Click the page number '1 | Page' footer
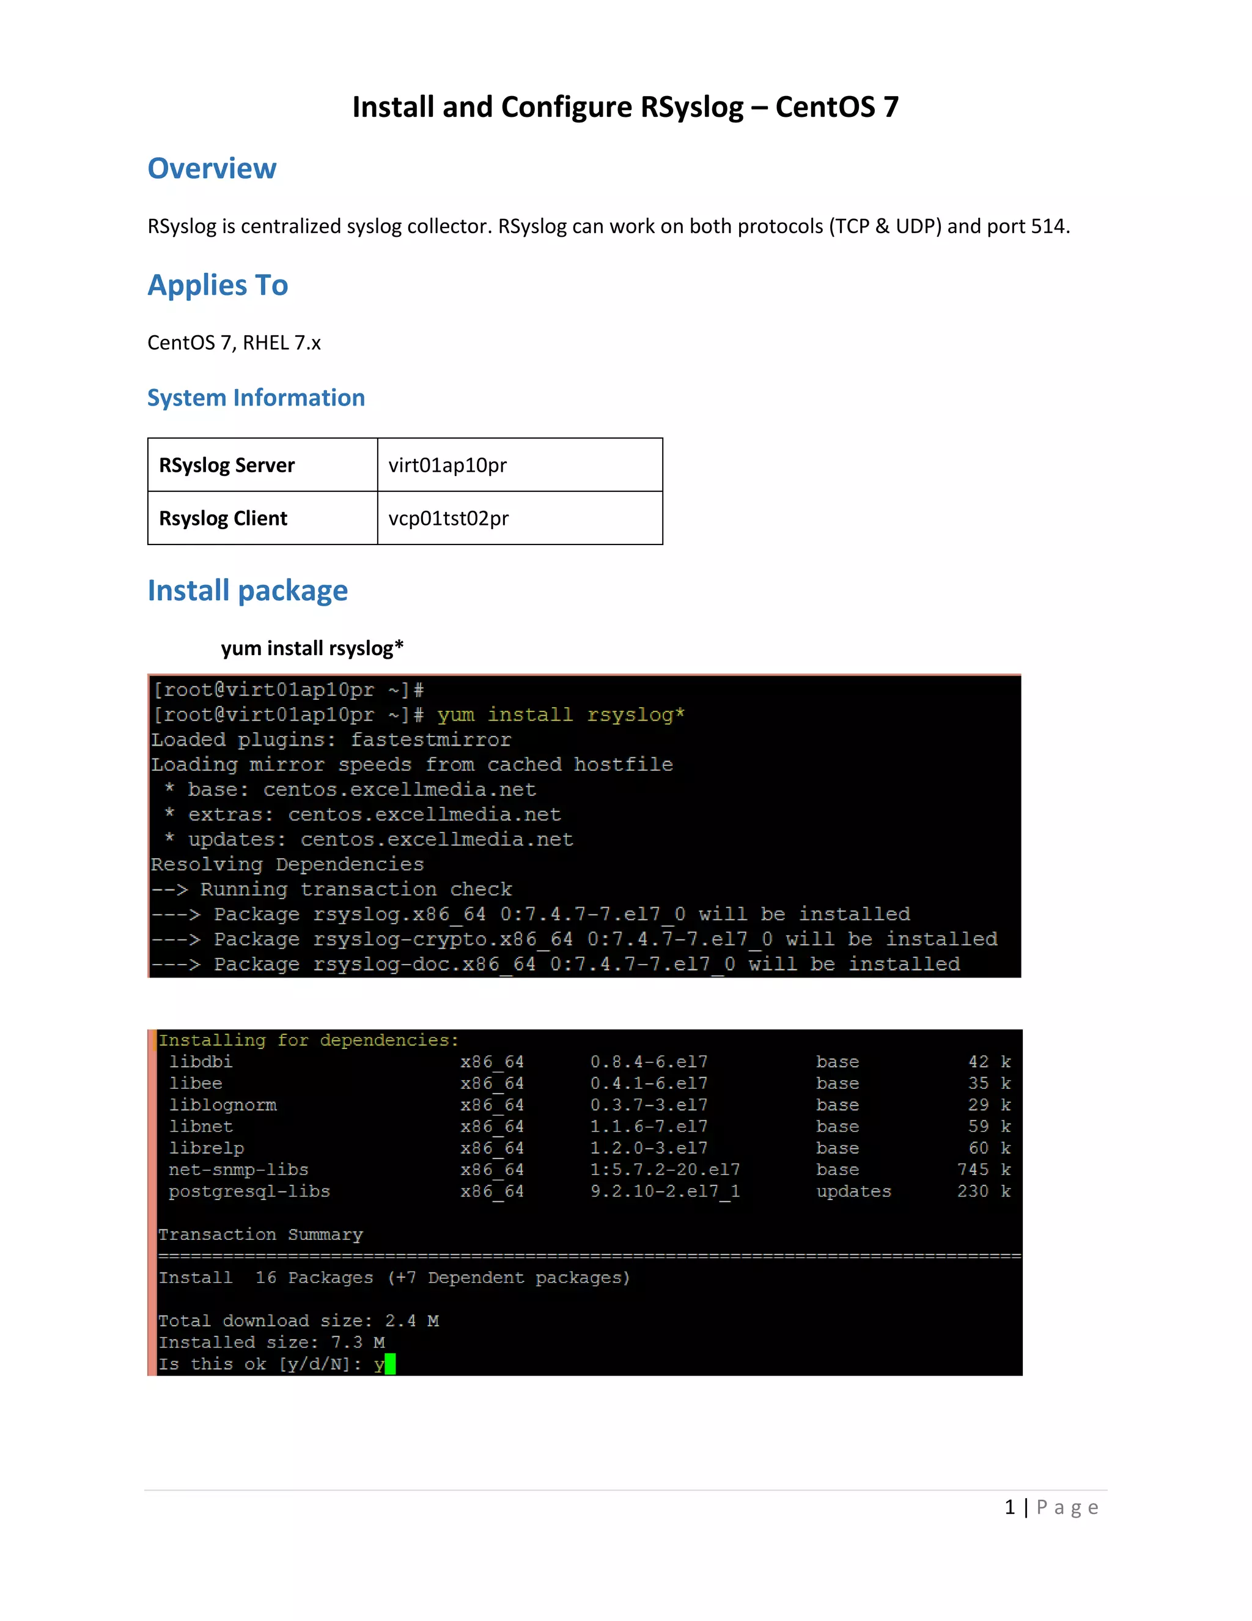 [1051, 1507]
